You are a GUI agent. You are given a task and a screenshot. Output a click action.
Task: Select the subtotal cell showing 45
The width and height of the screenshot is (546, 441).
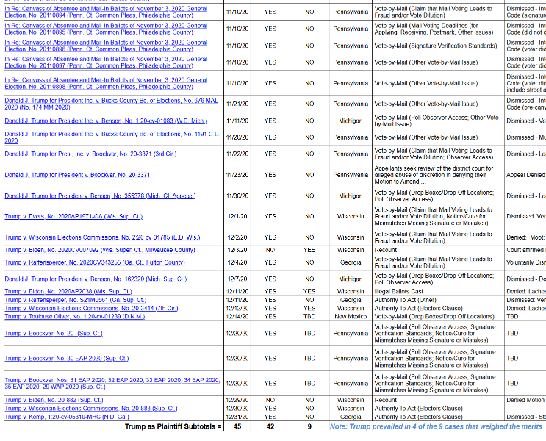point(237,426)
